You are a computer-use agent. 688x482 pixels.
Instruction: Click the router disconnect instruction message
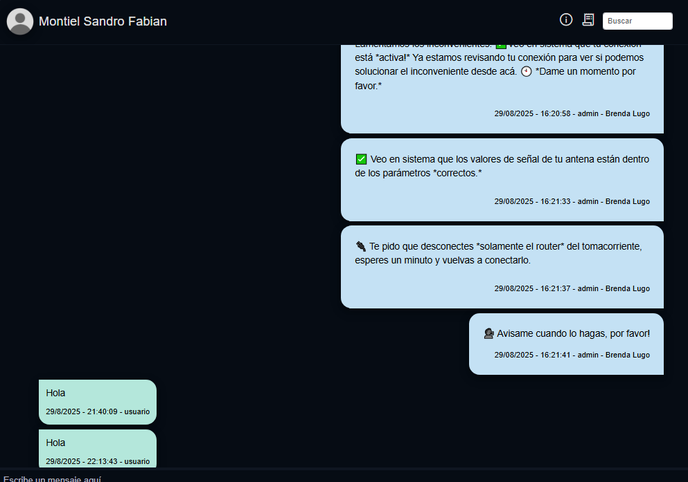click(502, 267)
